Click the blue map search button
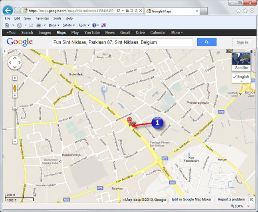Image resolution: width=258 pixels, height=212 pixels. pyautogui.click(x=206, y=42)
